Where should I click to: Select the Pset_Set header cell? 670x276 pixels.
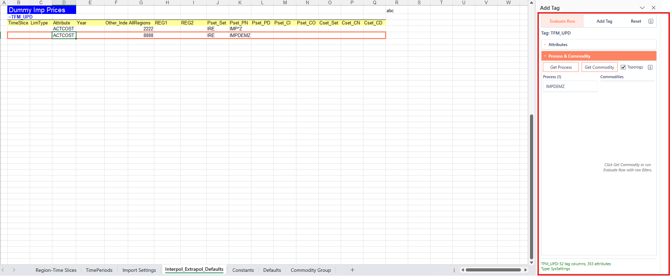[218, 23]
